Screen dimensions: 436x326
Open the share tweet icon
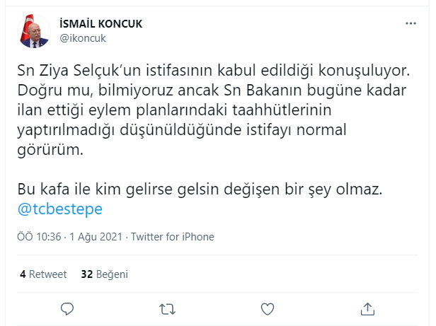click(367, 308)
